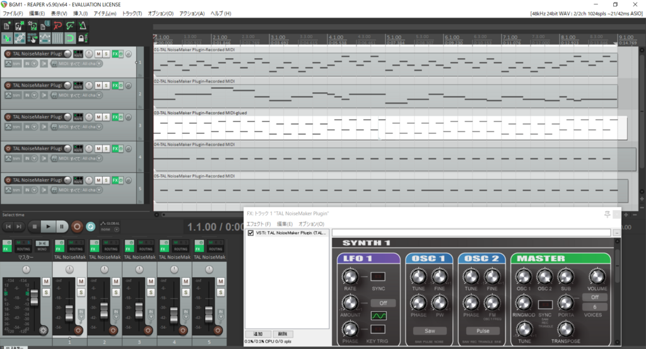The image size is (646, 349).
Task: Toggle FX bypass on track 5
Action: (120, 180)
